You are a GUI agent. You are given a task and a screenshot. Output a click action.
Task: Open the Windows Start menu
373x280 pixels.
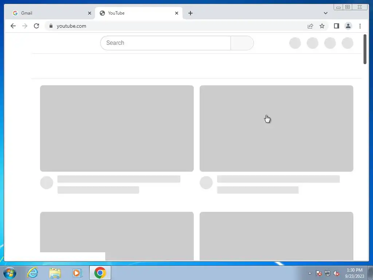pyautogui.click(x=10, y=273)
